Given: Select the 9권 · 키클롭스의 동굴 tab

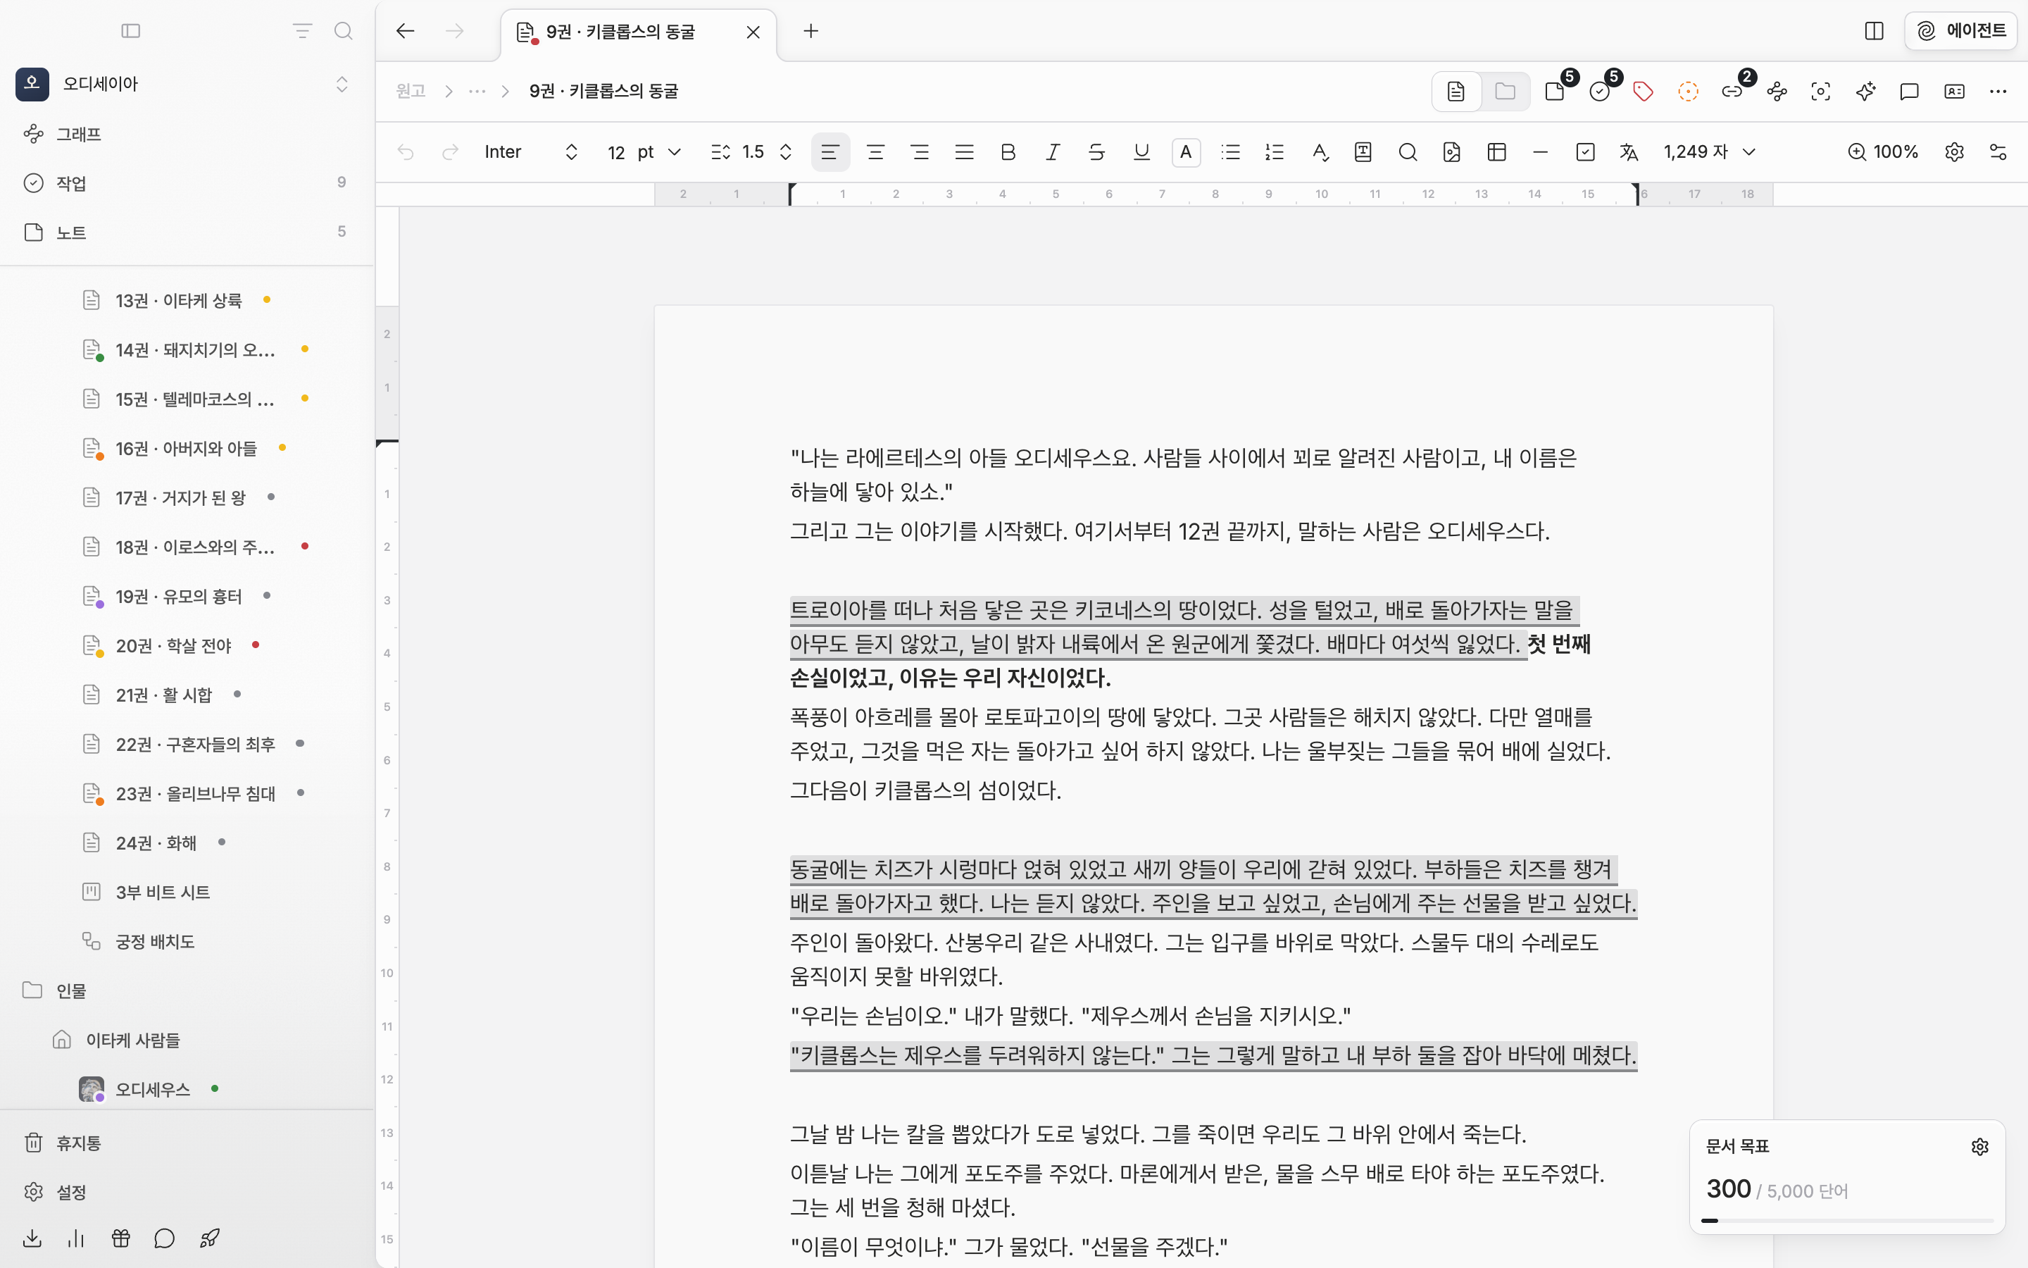Looking at the screenshot, I should [x=639, y=32].
